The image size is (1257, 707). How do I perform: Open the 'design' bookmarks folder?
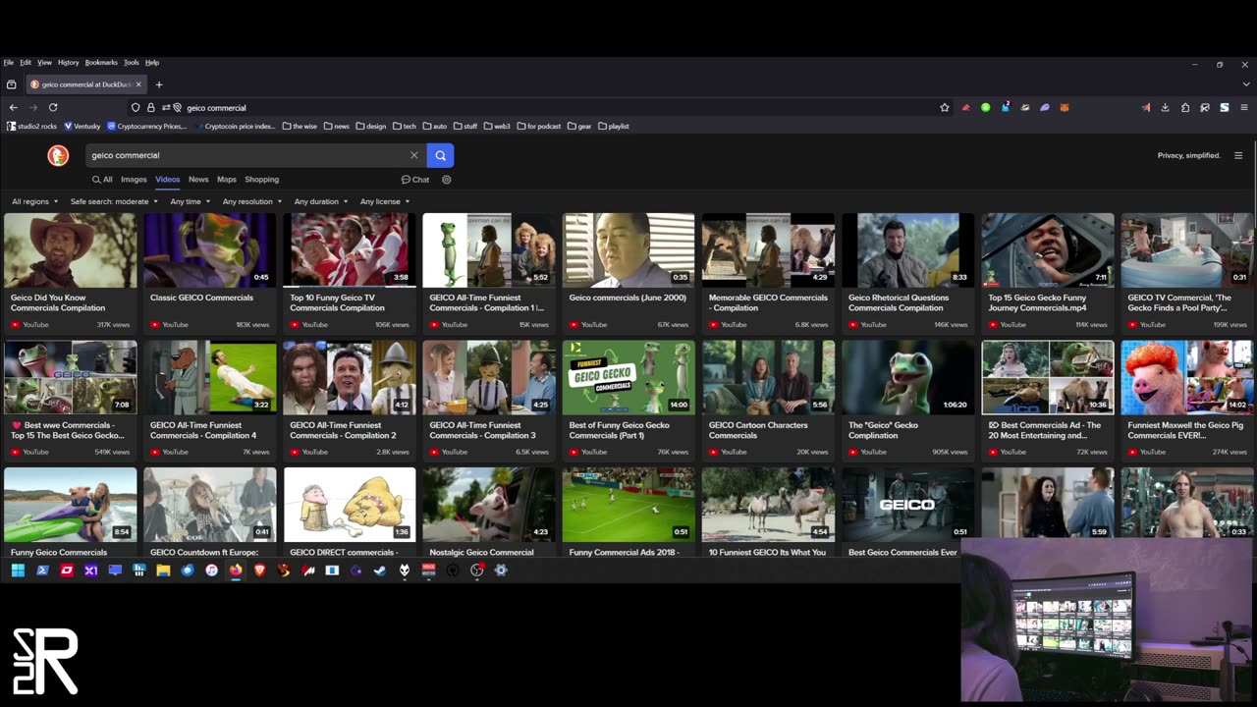coord(370,126)
